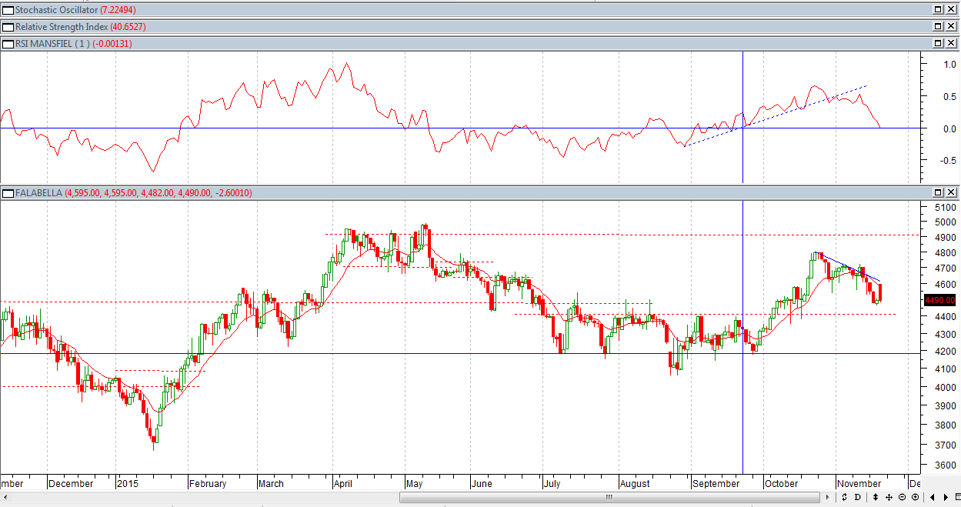Close the RSI MANSFIEL indicator panel
The width and height of the screenshot is (961, 507).
952,44
